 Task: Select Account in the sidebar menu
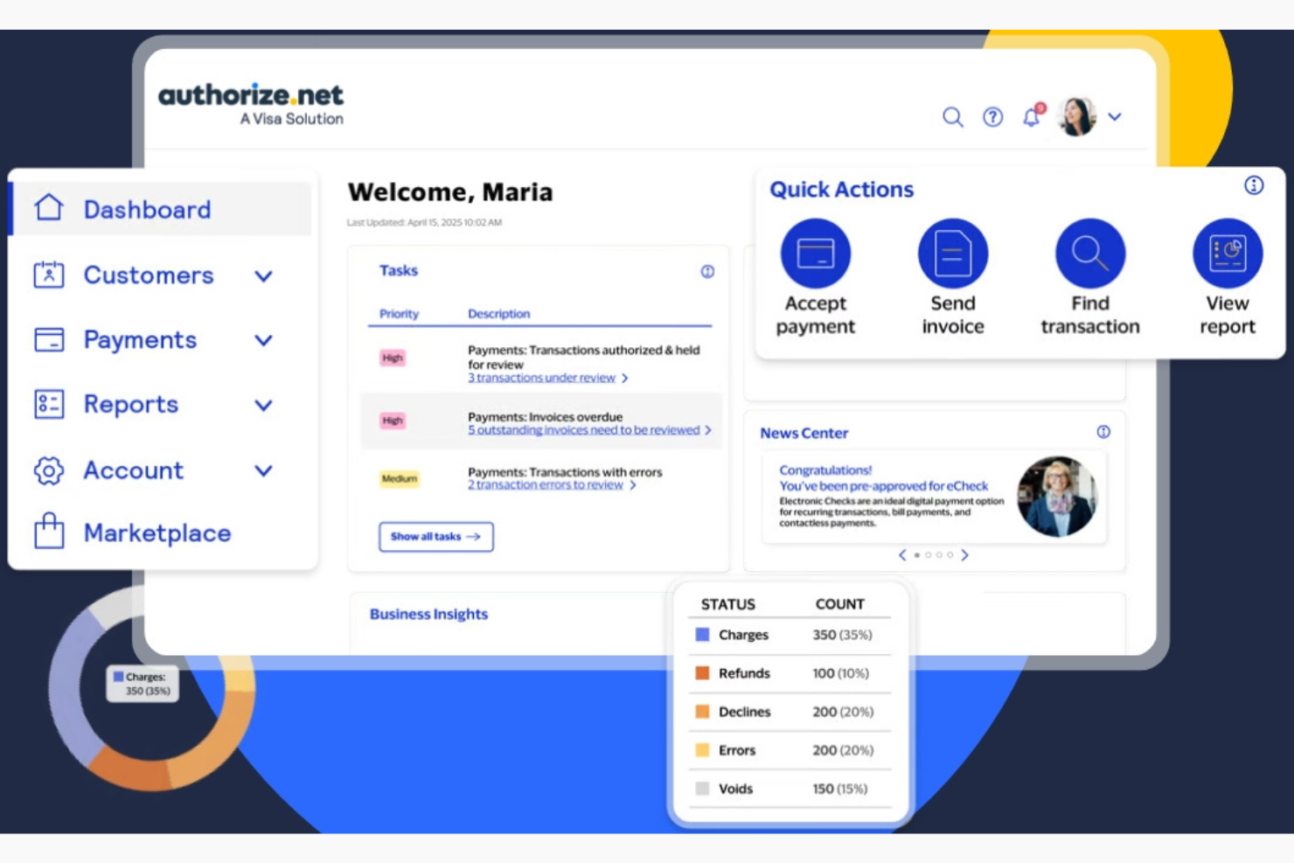click(x=134, y=470)
